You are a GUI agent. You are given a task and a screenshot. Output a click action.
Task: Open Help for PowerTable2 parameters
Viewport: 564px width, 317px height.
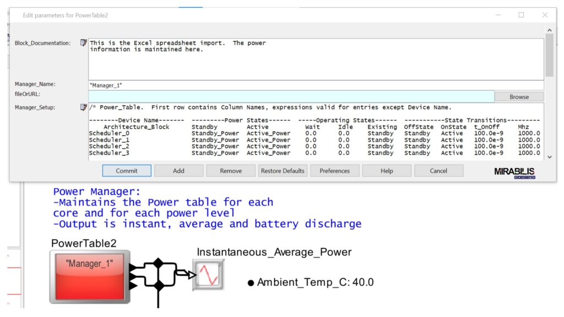[387, 171]
